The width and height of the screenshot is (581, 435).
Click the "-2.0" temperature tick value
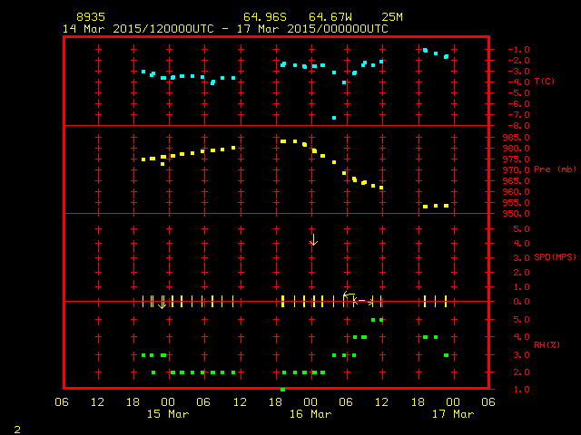click(518, 61)
